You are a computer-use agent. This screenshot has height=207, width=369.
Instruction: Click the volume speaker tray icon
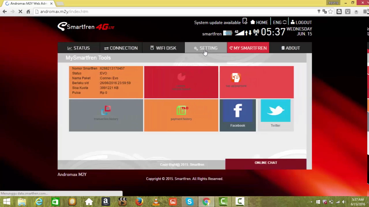[344, 202]
